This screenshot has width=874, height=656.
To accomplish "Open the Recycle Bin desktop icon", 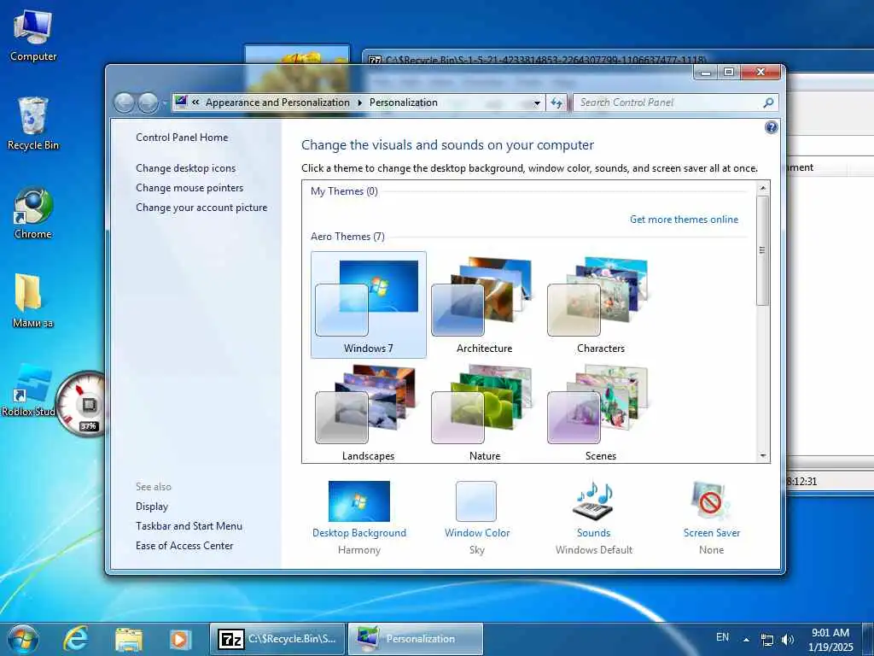I will tap(33, 124).
